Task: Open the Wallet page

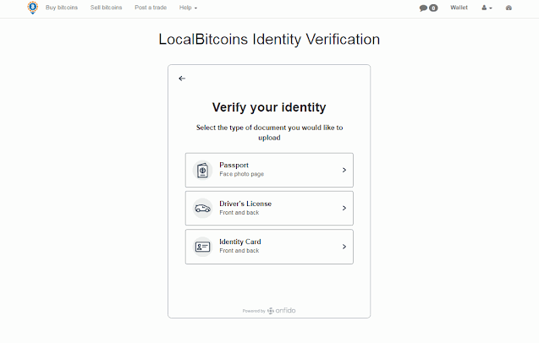Action: coord(459,8)
